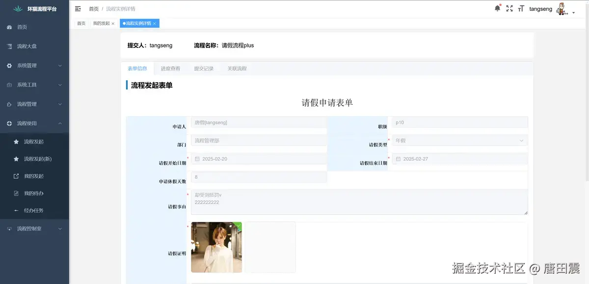Click the 请假结束日期 field 2025-02-27
The image size is (589, 284).
(x=459, y=159)
